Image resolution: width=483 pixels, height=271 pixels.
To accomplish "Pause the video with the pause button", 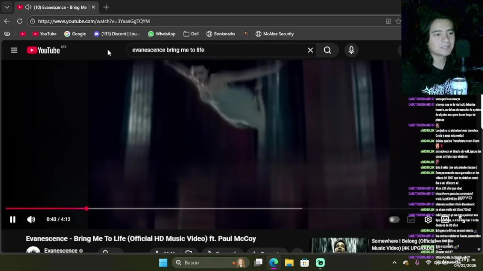I will (12, 219).
